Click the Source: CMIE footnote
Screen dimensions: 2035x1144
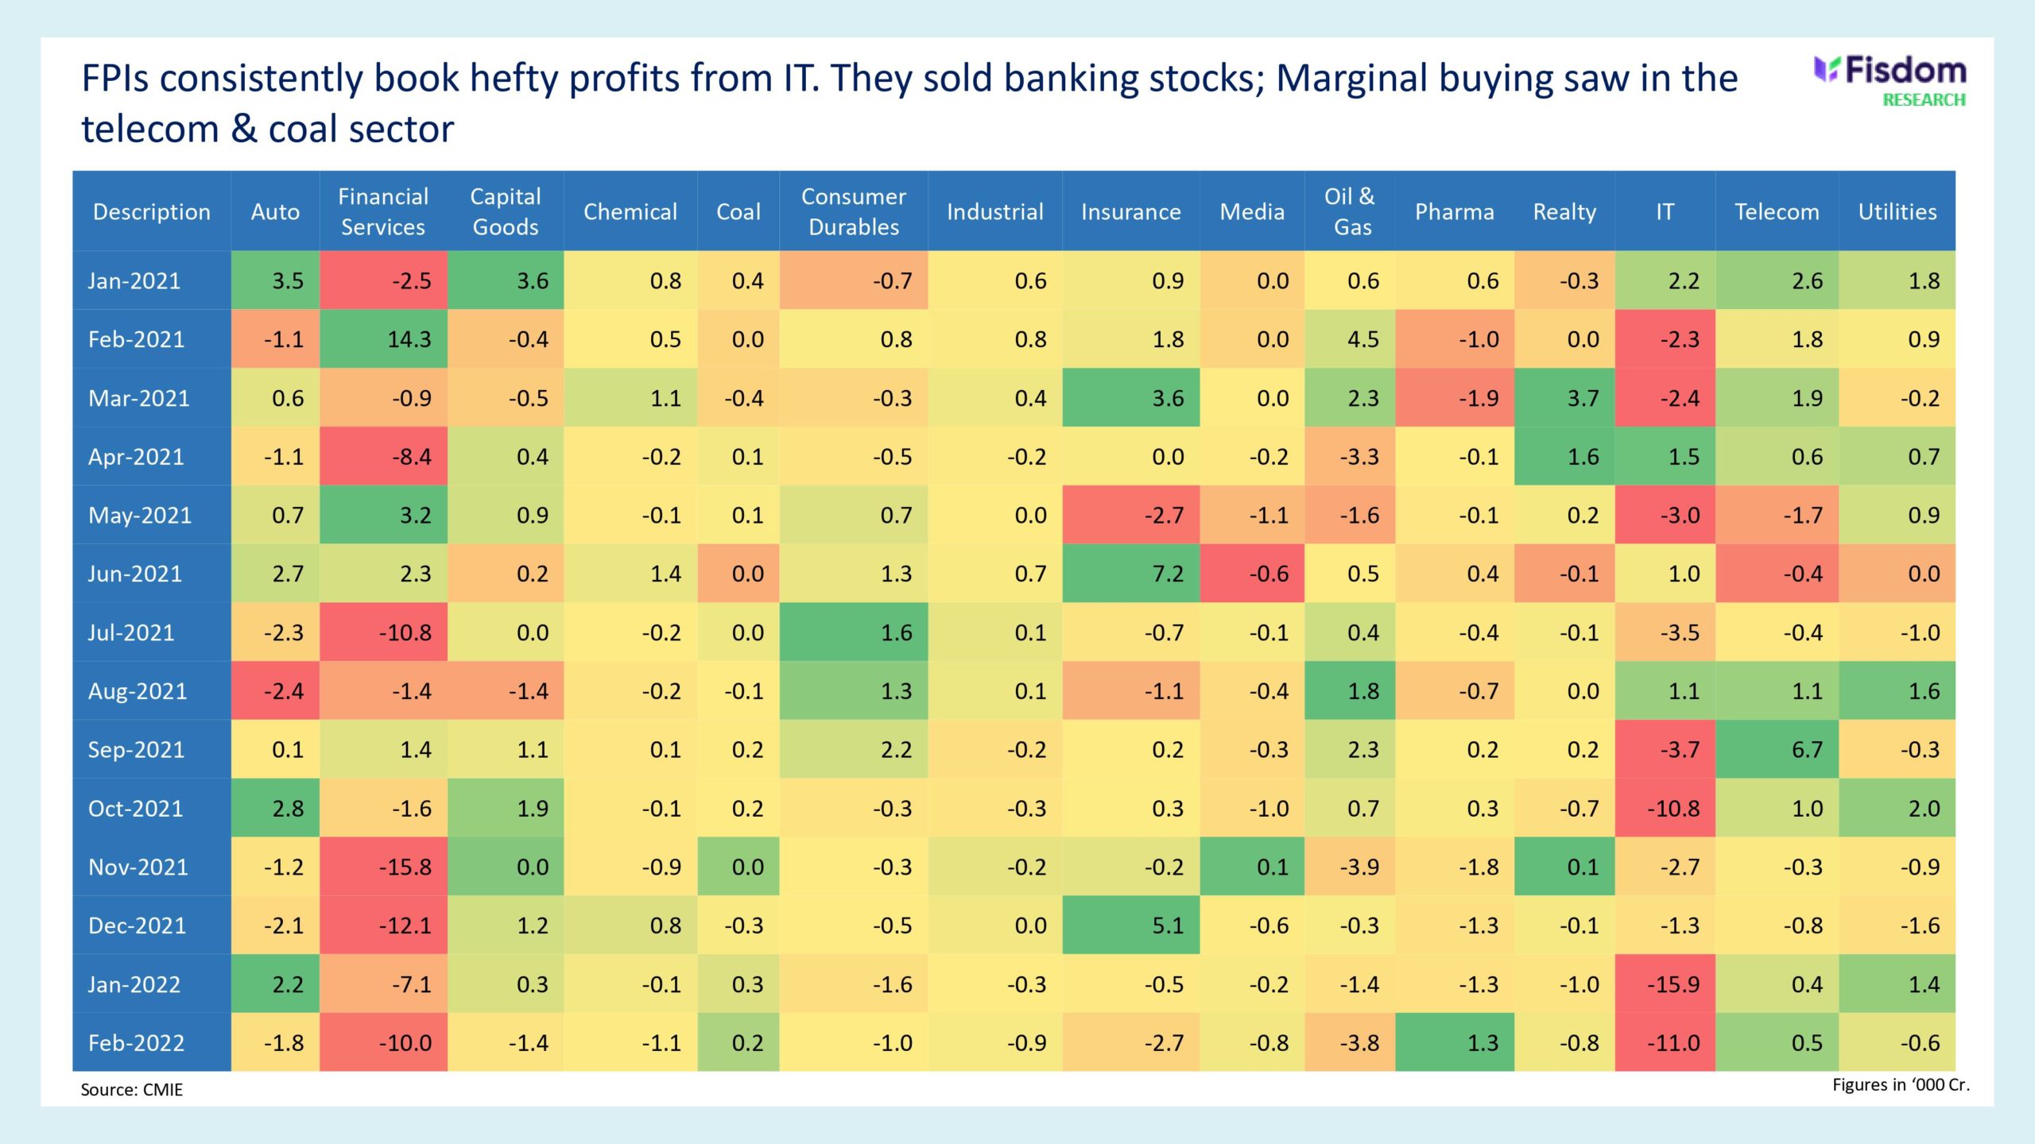pyautogui.click(x=132, y=1089)
